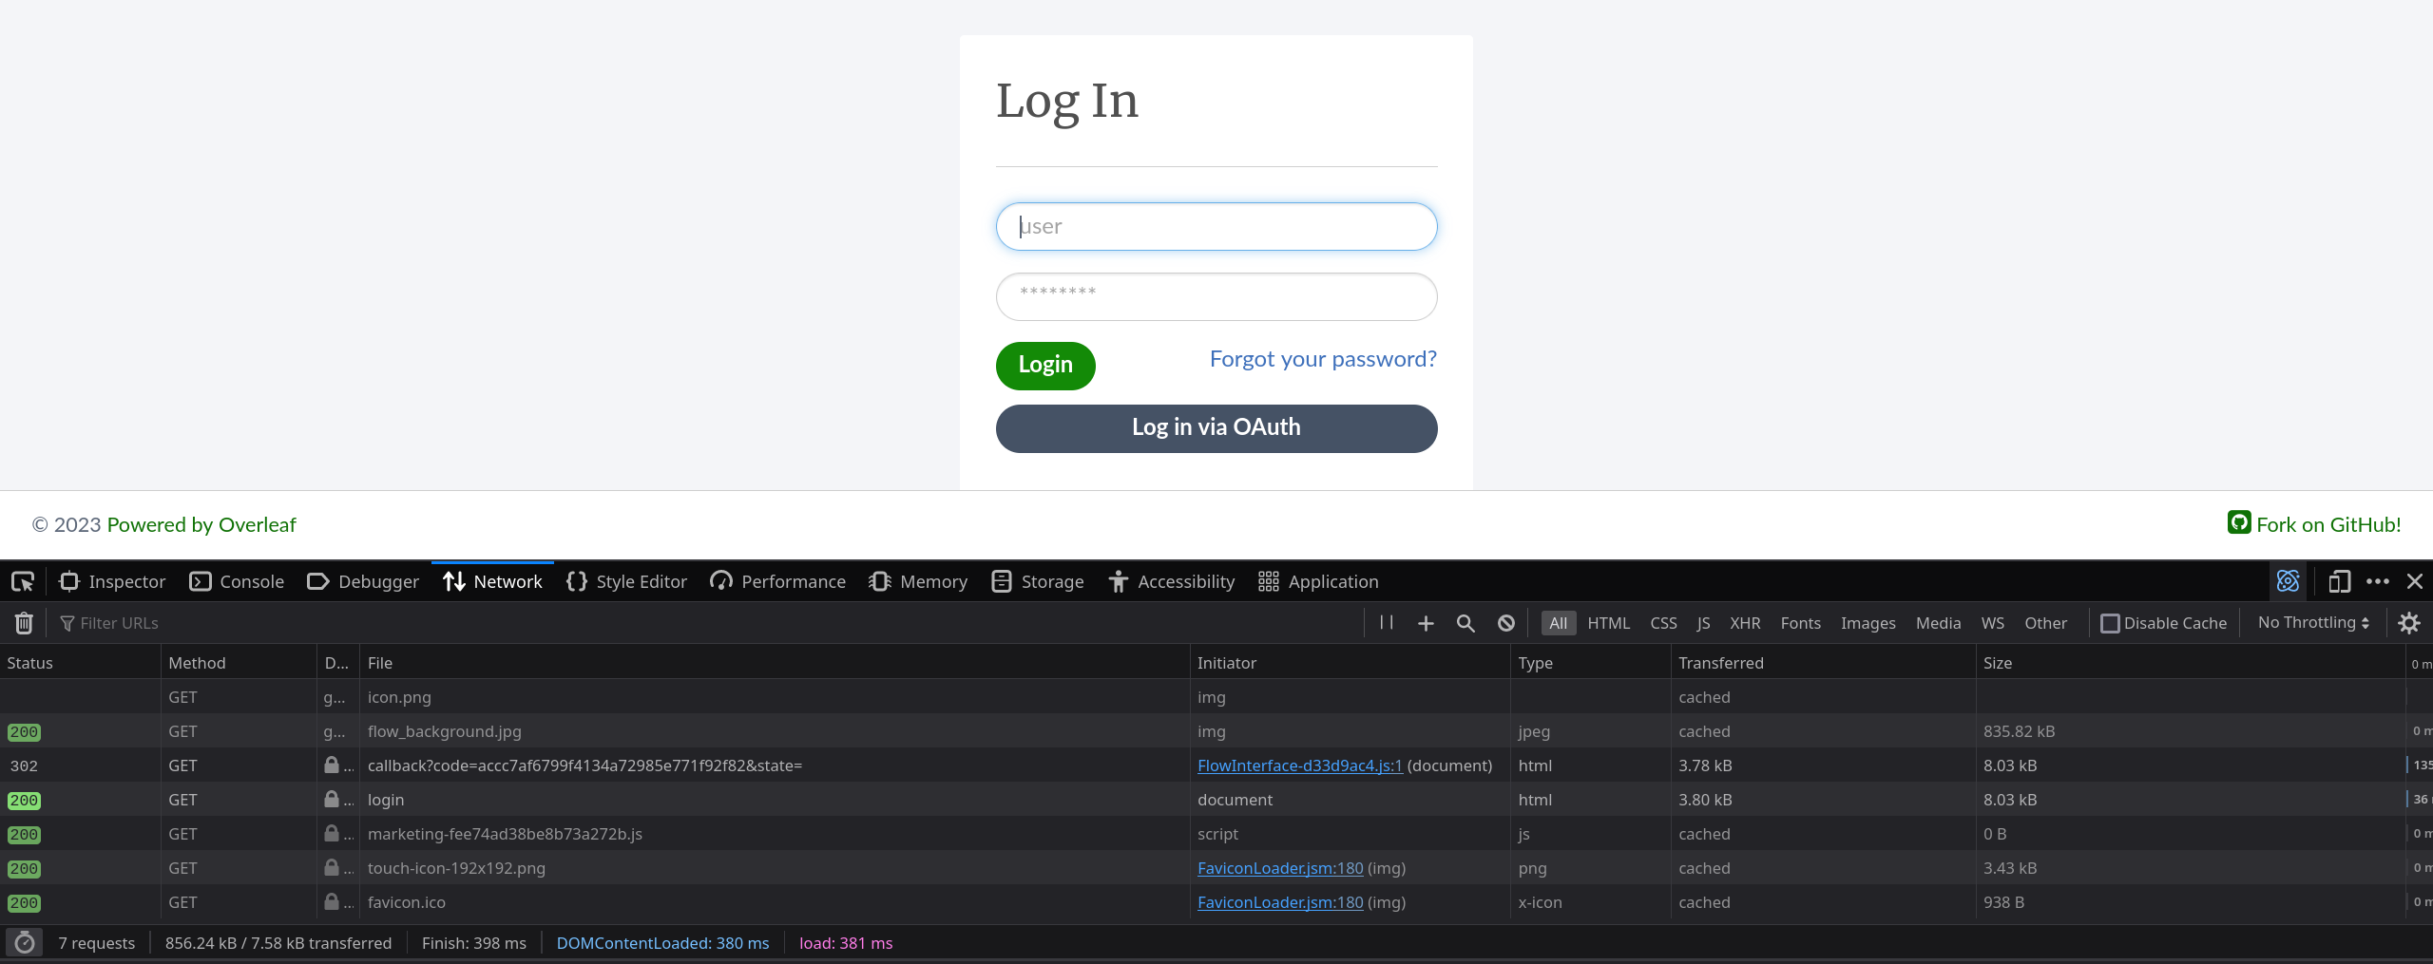Click the green Login button

1045,365
